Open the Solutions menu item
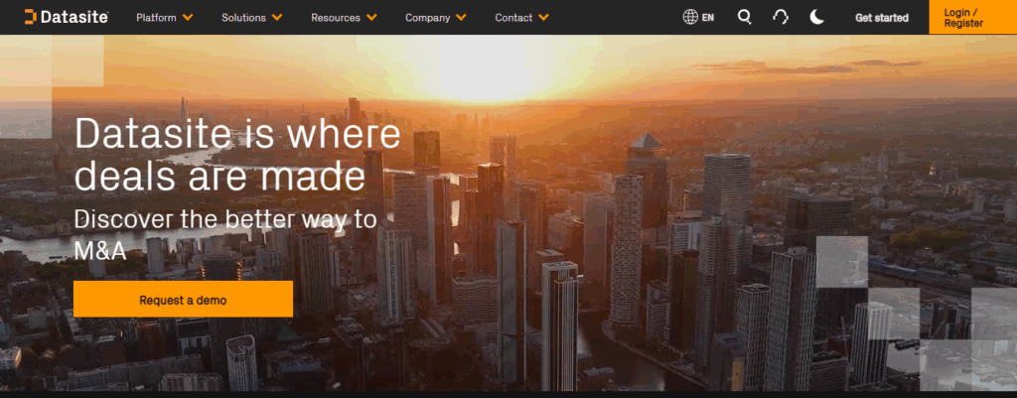The height and width of the screenshot is (398, 1017). click(x=243, y=18)
